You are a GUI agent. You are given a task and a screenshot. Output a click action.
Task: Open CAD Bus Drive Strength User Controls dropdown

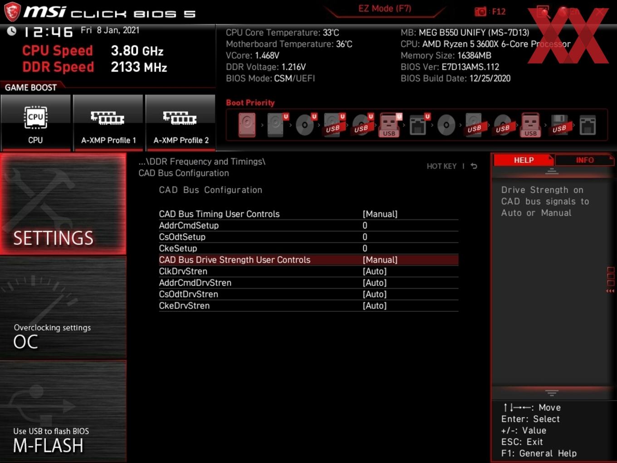click(308, 260)
